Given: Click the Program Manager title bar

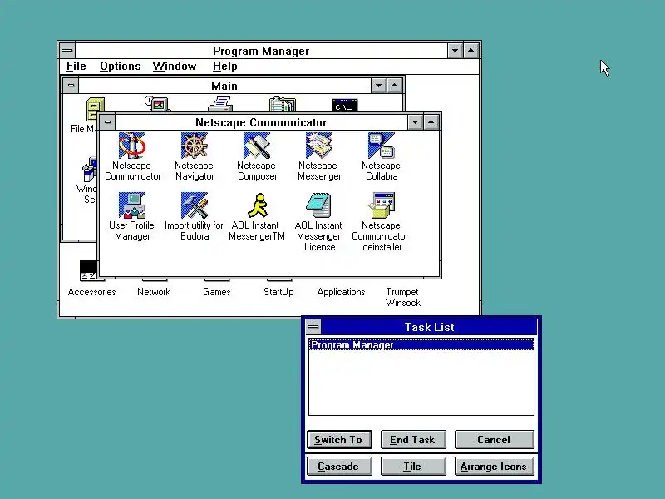Looking at the screenshot, I should (x=261, y=51).
